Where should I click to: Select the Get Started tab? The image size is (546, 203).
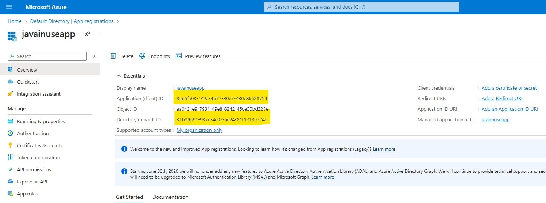point(130,197)
